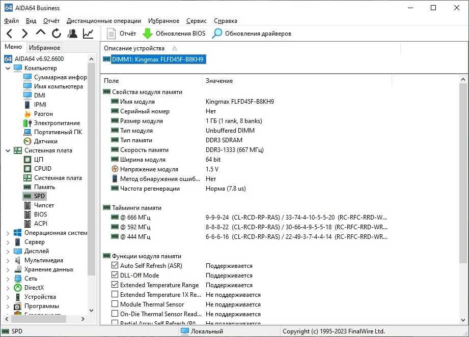Open Суммарная информация in the tree

click(61, 77)
